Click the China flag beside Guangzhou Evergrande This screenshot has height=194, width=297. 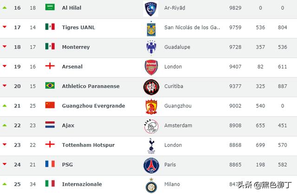tap(50, 105)
